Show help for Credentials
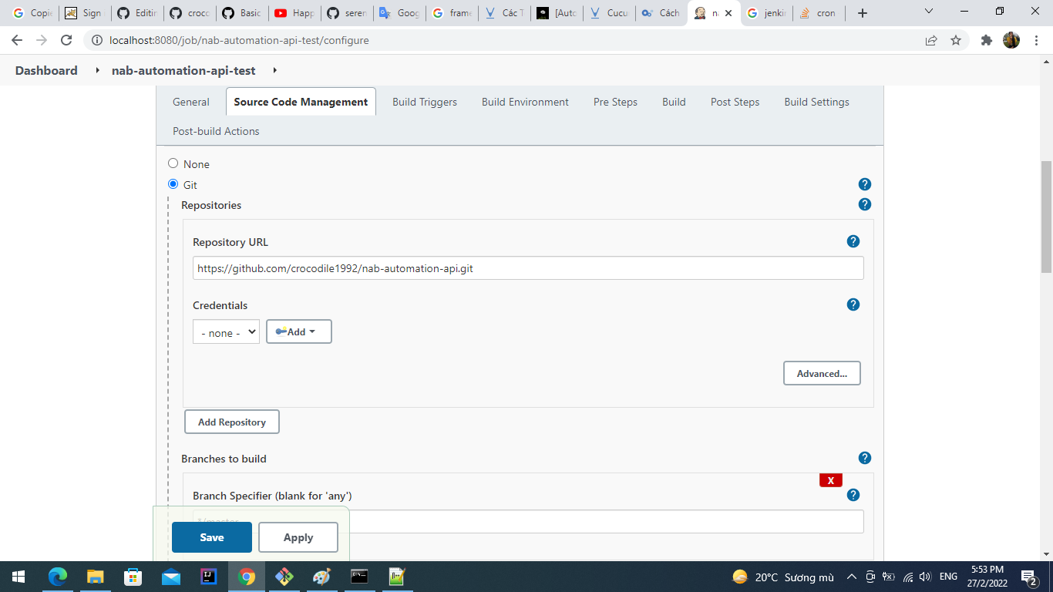The height and width of the screenshot is (592, 1053). (x=853, y=304)
